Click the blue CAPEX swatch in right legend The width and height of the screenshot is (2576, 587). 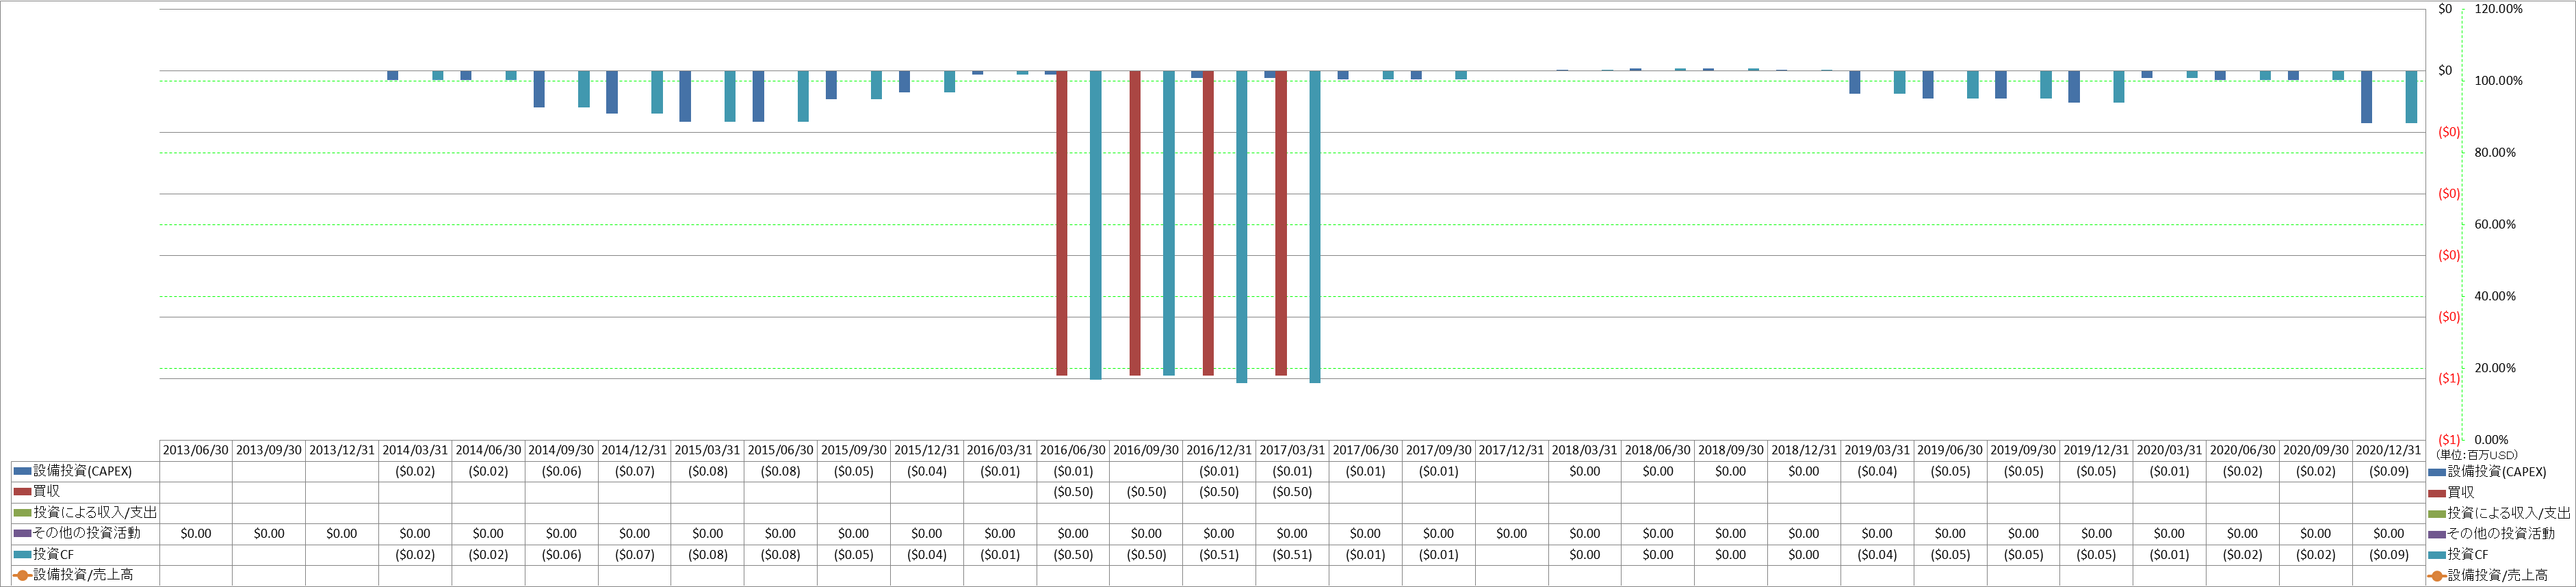(x=2436, y=472)
